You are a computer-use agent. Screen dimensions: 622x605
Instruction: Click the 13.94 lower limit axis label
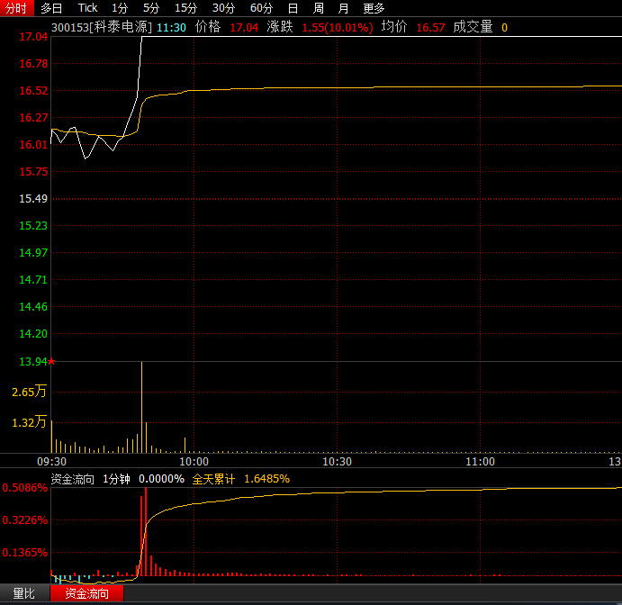pyautogui.click(x=33, y=361)
